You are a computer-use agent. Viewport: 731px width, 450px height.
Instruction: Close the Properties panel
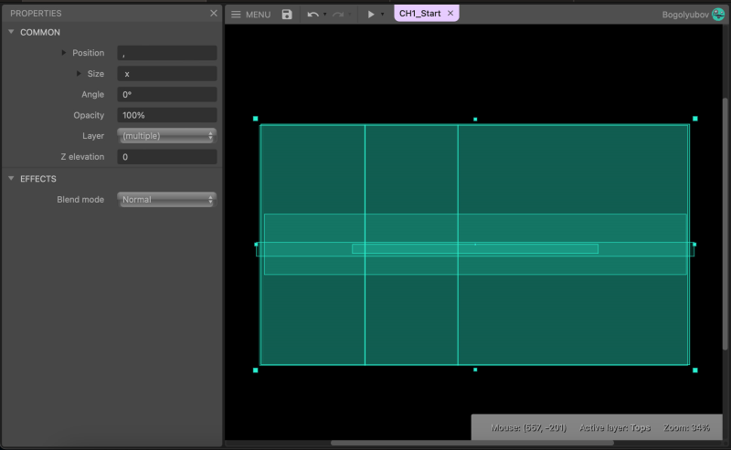214,13
